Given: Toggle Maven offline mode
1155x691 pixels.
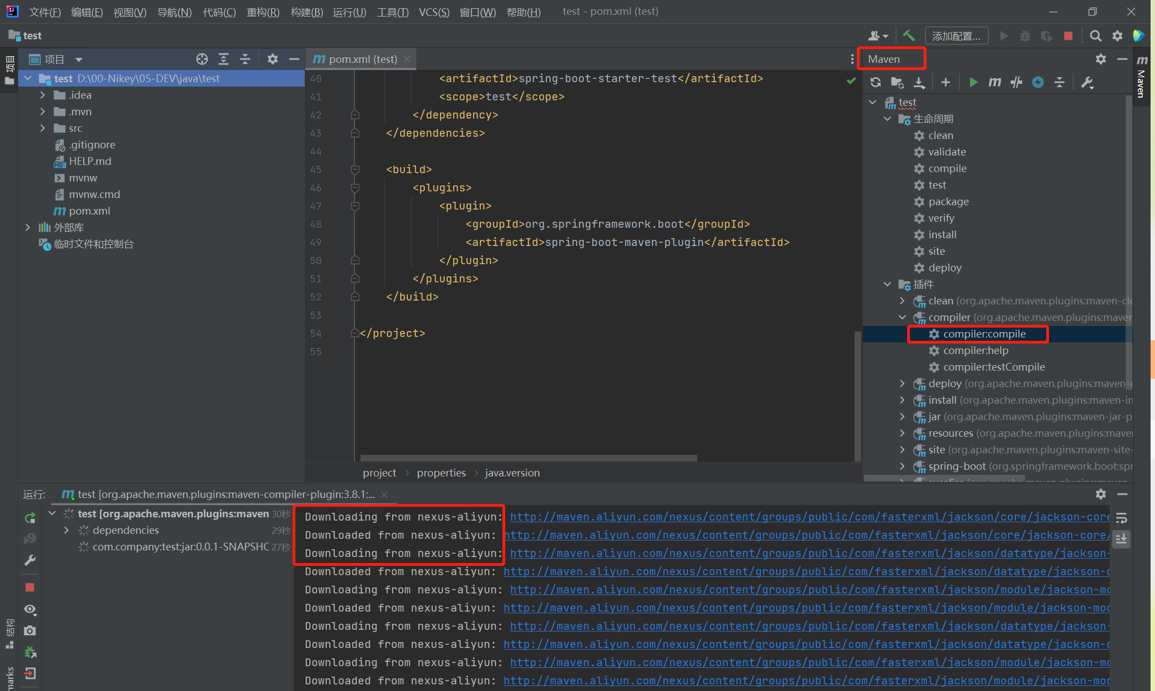Looking at the screenshot, I should (1016, 82).
